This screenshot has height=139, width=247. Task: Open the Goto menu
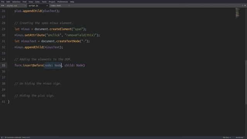pos(37,2)
